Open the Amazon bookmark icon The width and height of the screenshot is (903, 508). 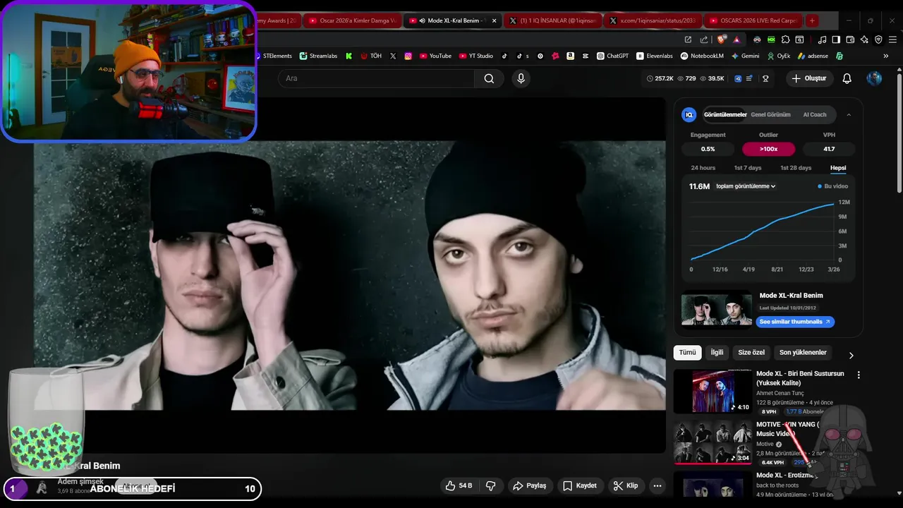click(570, 56)
